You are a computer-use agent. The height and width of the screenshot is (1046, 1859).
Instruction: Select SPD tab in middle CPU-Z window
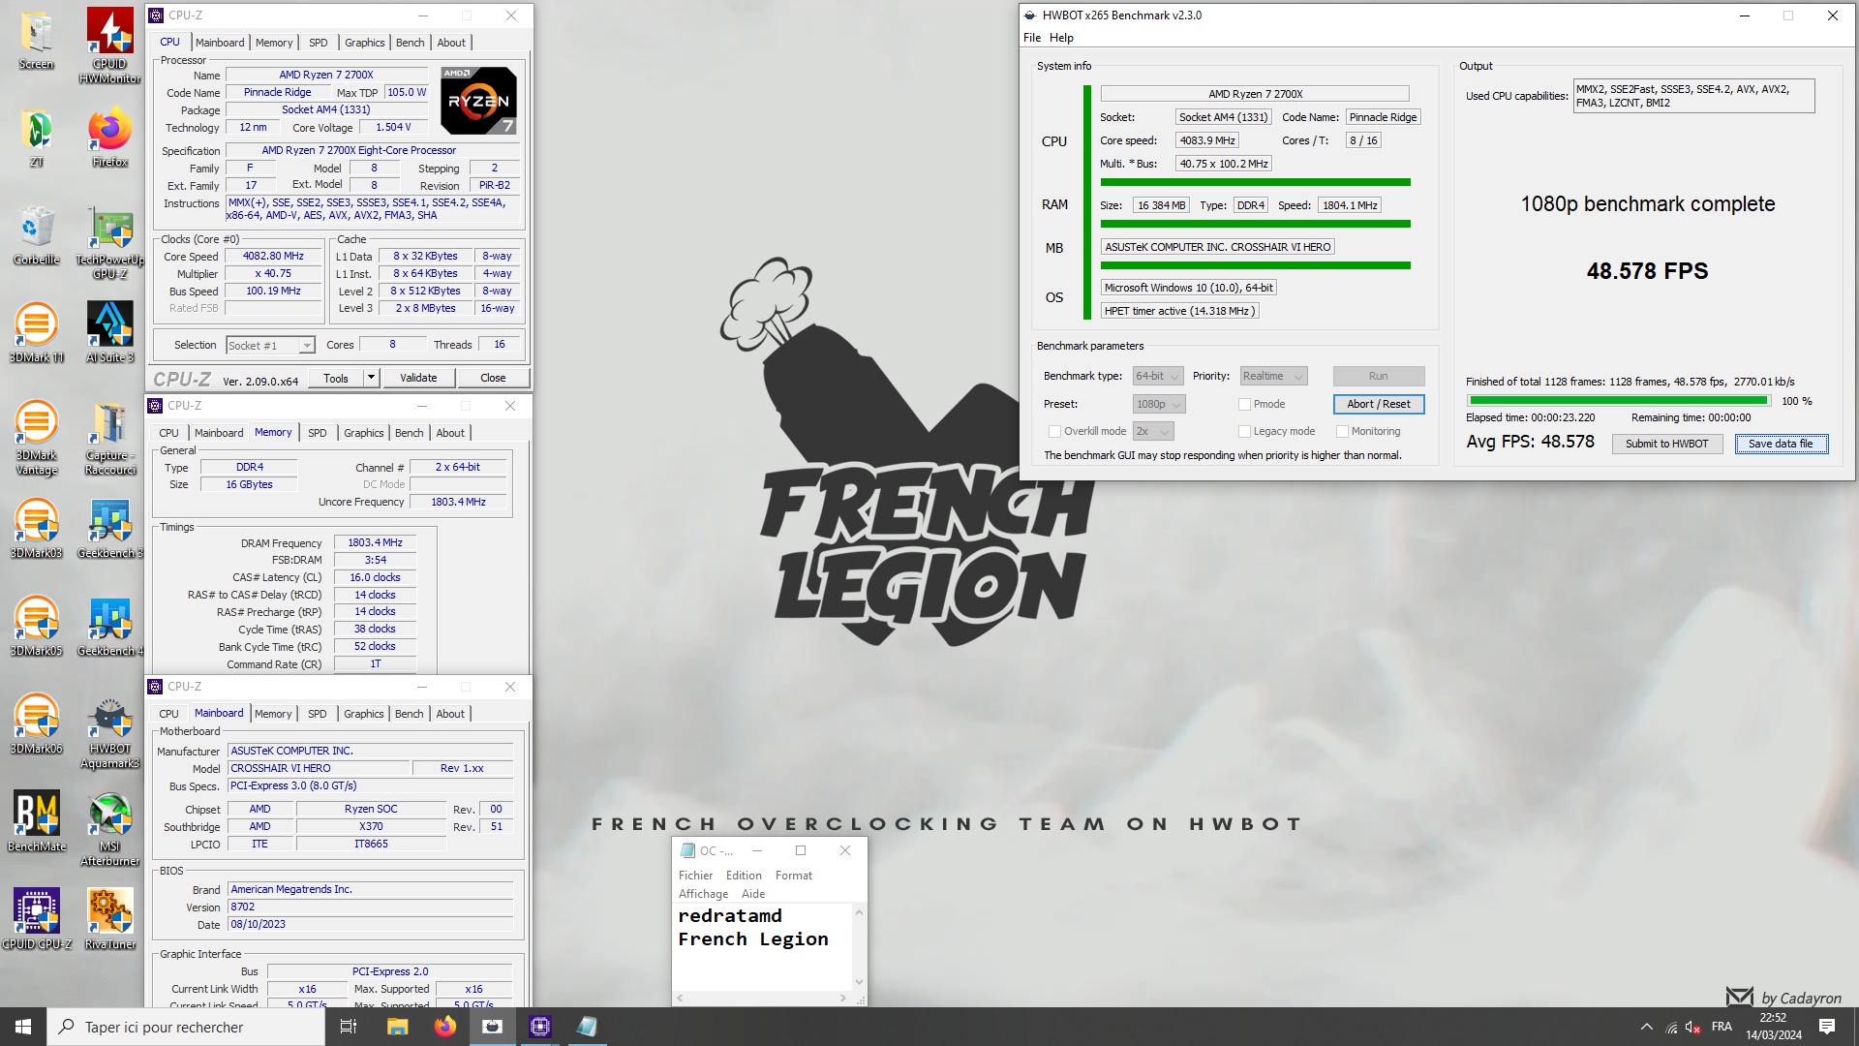tap(318, 433)
